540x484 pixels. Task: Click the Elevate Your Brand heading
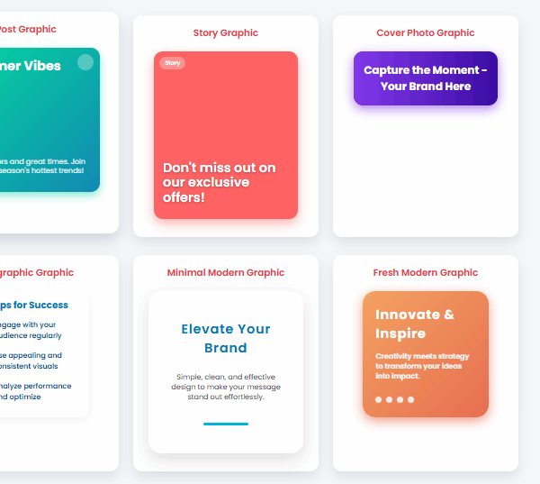226,338
